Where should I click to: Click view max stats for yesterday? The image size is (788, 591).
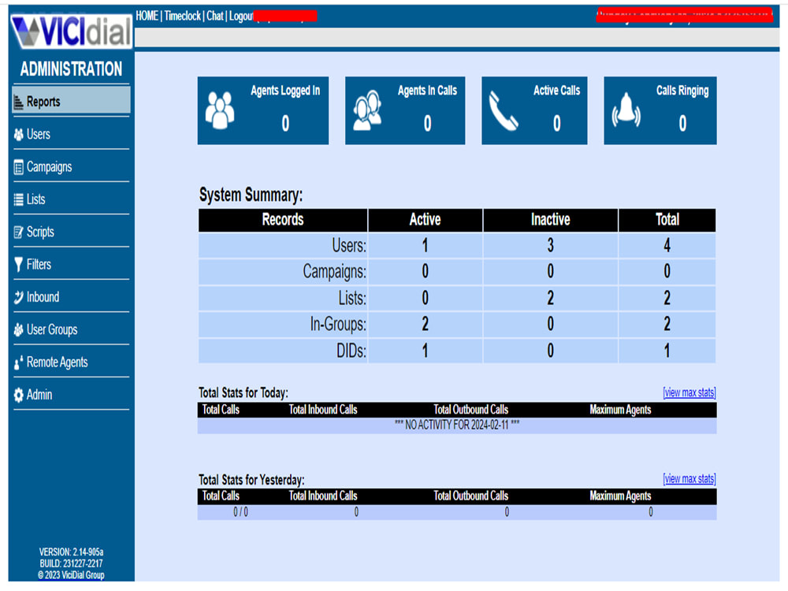point(688,478)
